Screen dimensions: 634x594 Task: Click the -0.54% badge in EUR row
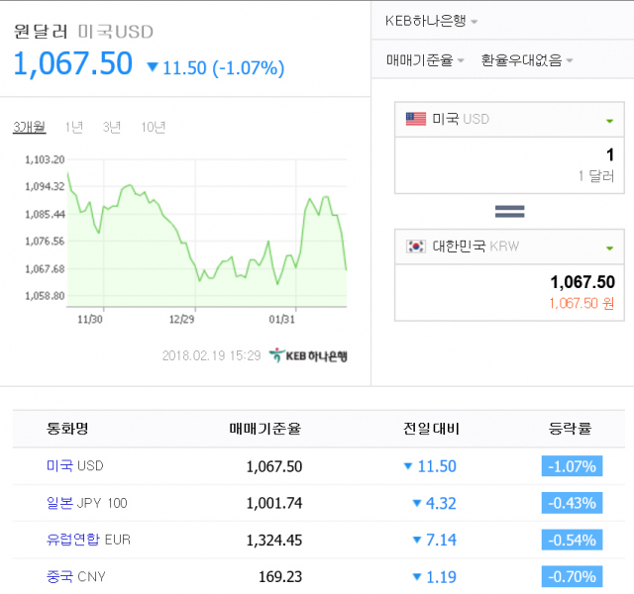pos(573,540)
